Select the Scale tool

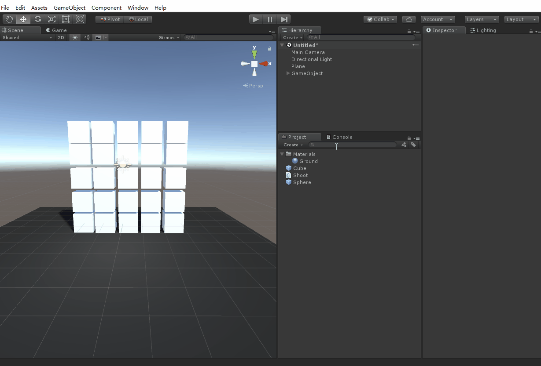pos(52,19)
